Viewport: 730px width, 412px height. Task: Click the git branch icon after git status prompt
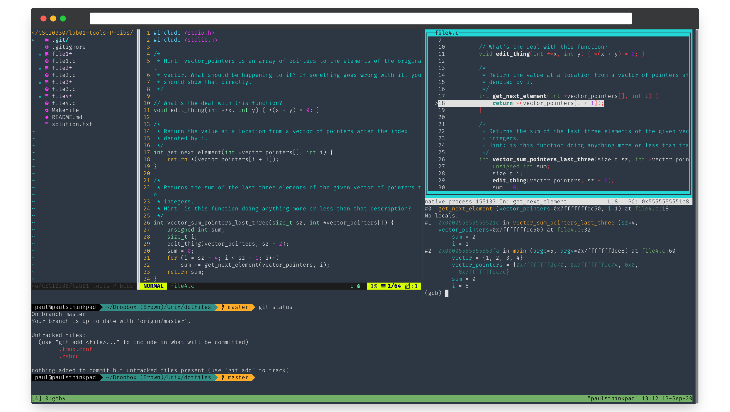click(223, 307)
